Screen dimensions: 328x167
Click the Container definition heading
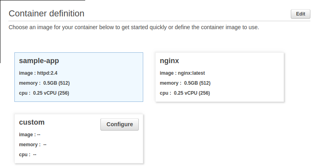tap(46, 14)
